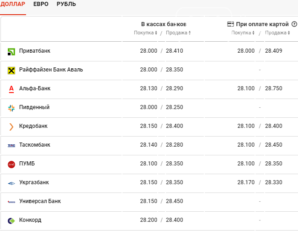Click the Concord bank logo icon

(x=11, y=220)
